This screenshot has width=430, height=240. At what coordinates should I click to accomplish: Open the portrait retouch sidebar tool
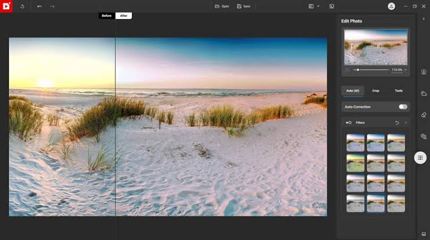pyautogui.click(x=424, y=72)
